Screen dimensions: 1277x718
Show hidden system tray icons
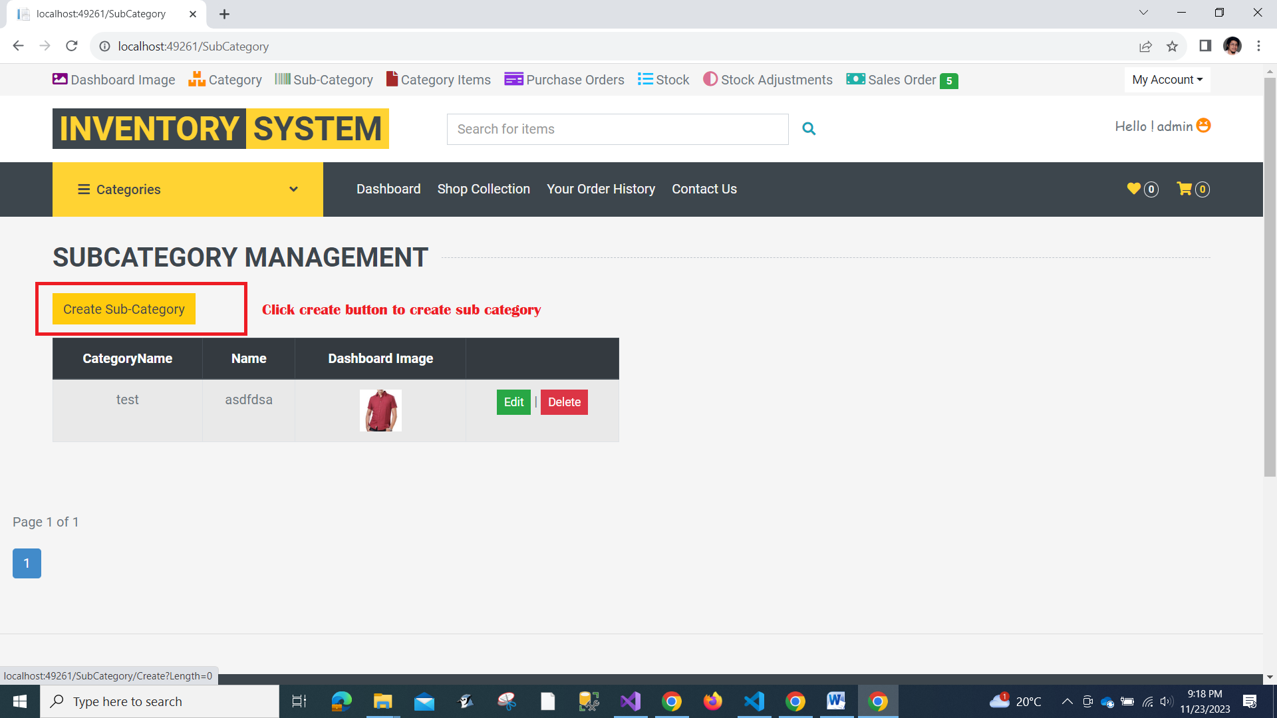pyautogui.click(x=1067, y=701)
